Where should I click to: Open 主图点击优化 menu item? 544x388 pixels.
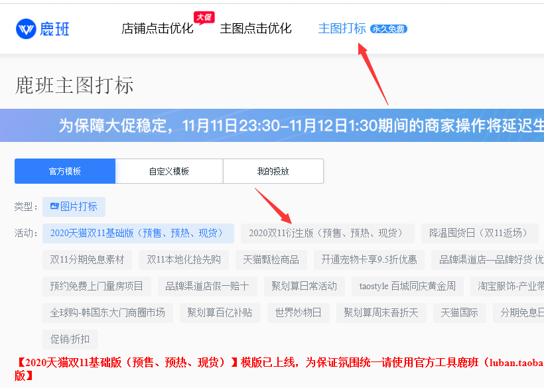(x=255, y=29)
